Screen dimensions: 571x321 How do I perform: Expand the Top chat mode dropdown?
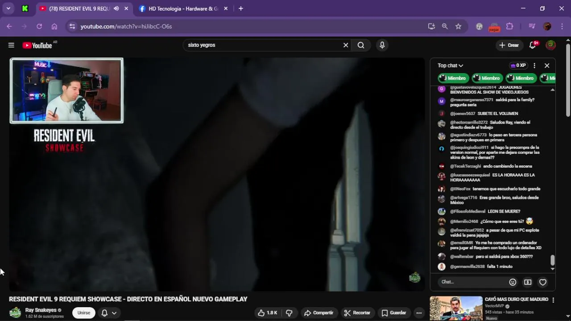point(450,66)
